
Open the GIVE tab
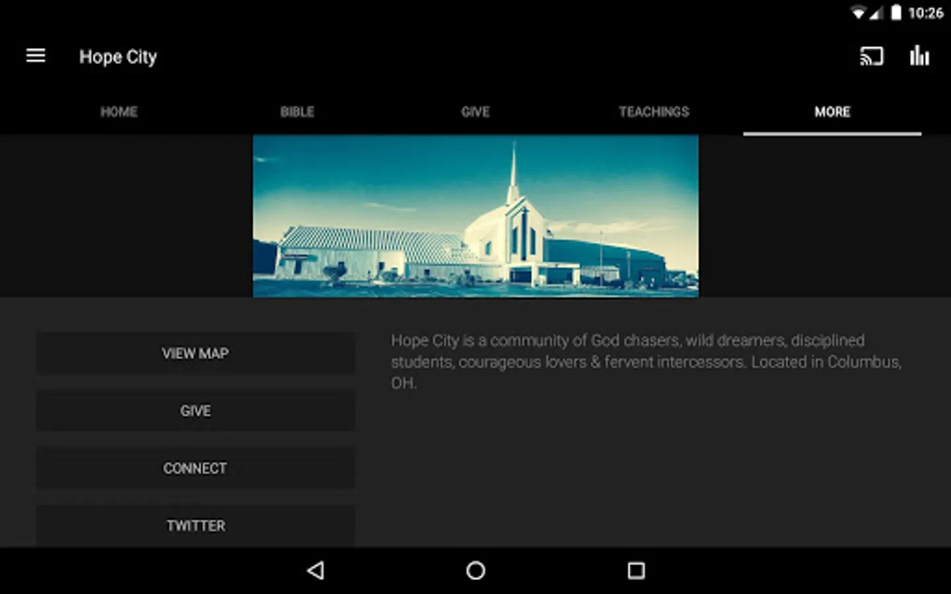pyautogui.click(x=475, y=112)
